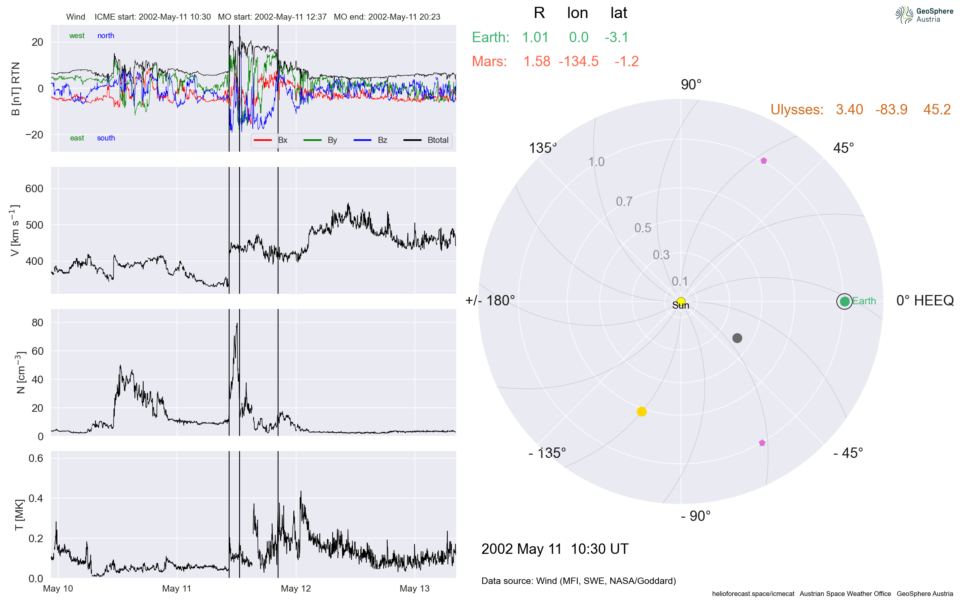This screenshot has width=963, height=602.
Task: Click the 'May 13' x-axis tick label
Action: click(414, 589)
